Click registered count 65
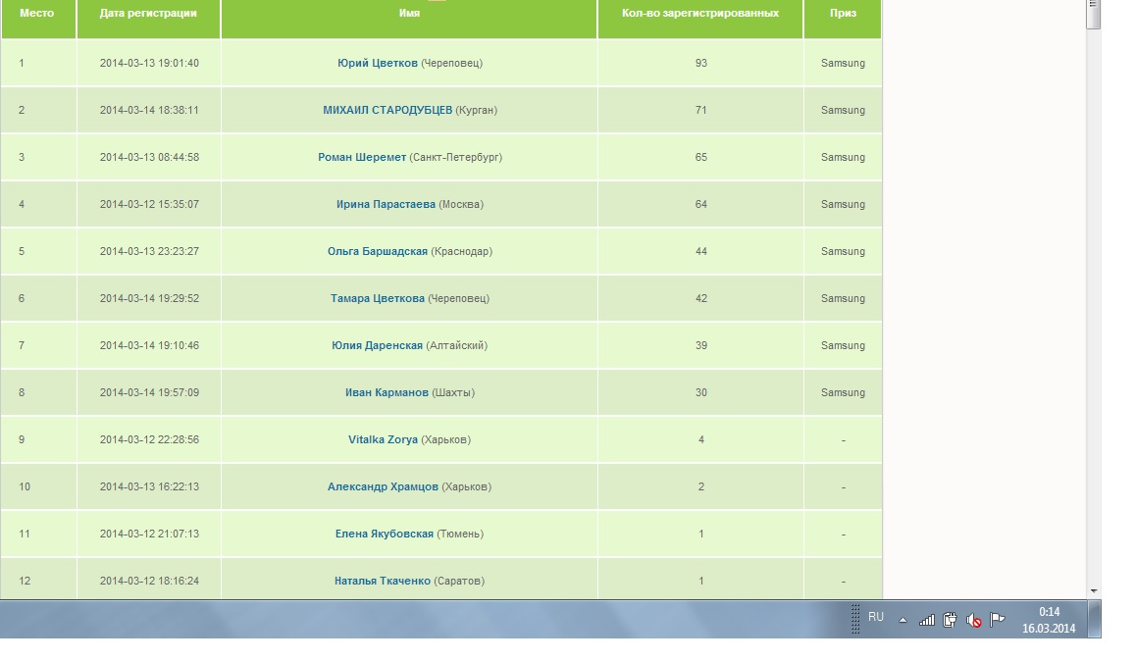 pos(700,157)
